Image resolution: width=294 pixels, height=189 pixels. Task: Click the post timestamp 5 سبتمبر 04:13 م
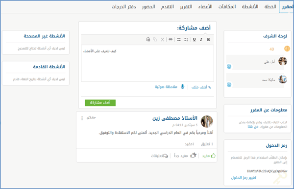[x=185, y=125]
